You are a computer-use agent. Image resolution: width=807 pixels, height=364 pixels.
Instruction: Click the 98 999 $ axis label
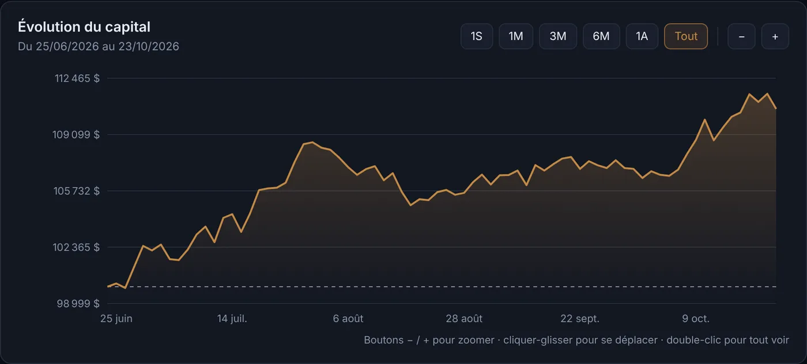(77, 304)
